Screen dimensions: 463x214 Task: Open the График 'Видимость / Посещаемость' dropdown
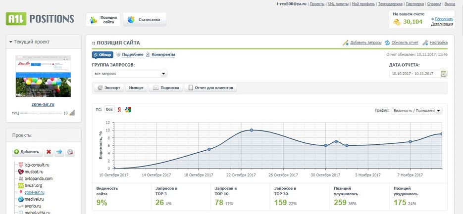tap(416, 111)
